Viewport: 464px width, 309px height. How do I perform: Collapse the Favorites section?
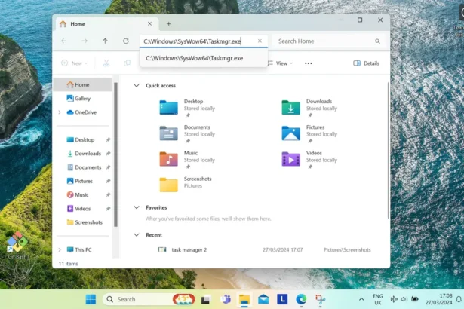(137, 207)
